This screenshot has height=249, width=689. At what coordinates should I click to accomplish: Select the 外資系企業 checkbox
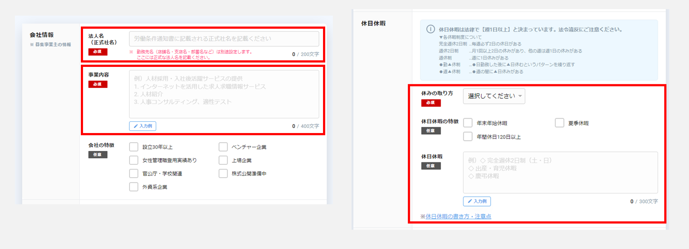click(134, 187)
